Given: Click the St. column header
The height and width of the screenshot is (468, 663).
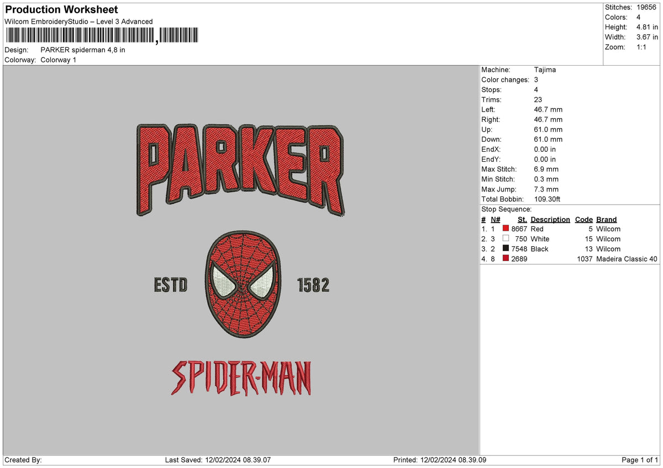Looking at the screenshot, I should tap(522, 219).
